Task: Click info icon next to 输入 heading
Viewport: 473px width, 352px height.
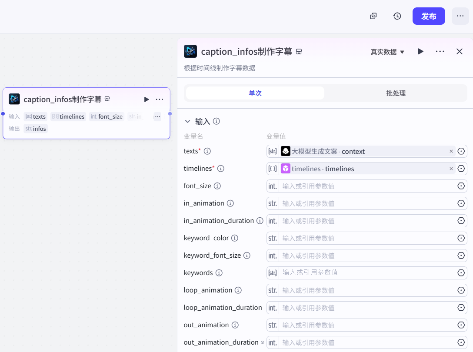Action: (x=217, y=121)
